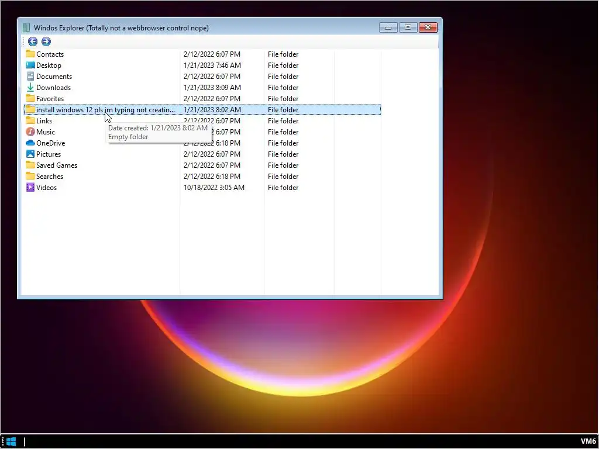Click date 1/21/2023 8:09 AM of Downloads

[212, 88]
